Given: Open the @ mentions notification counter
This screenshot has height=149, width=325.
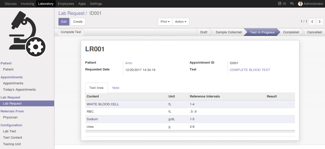Looking at the screenshot, I should pos(282,4).
